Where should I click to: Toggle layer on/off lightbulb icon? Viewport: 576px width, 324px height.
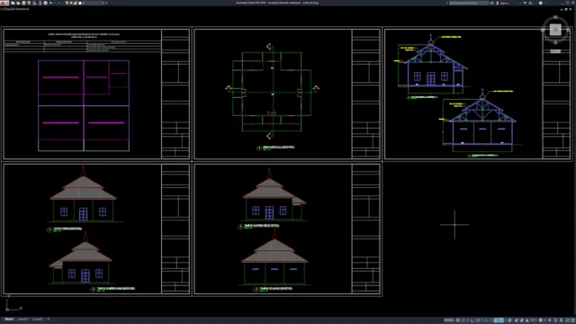point(67,3)
